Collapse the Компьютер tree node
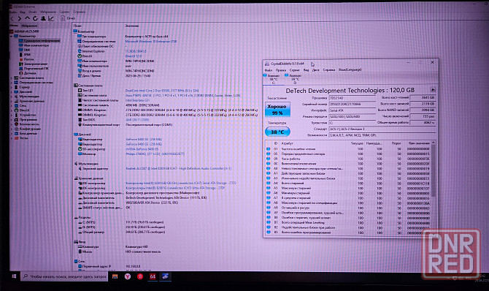The width and height of the screenshot is (489, 291). tap(12, 37)
